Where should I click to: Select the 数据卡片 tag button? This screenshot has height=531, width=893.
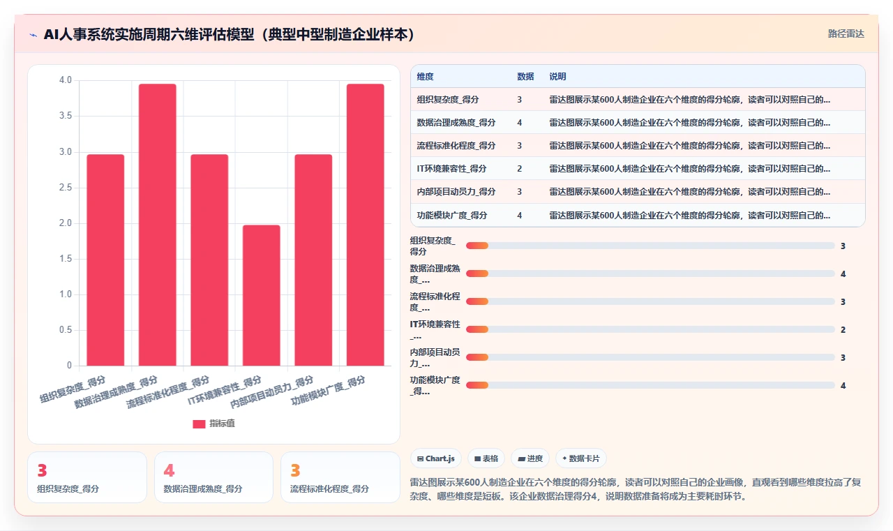tap(581, 458)
